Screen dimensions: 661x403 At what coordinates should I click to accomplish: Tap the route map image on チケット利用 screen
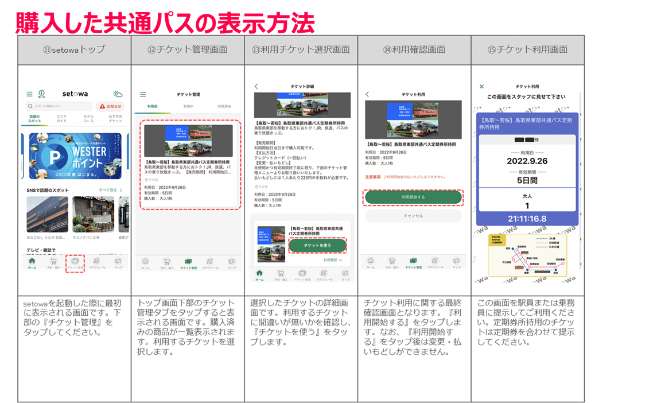(x=527, y=255)
